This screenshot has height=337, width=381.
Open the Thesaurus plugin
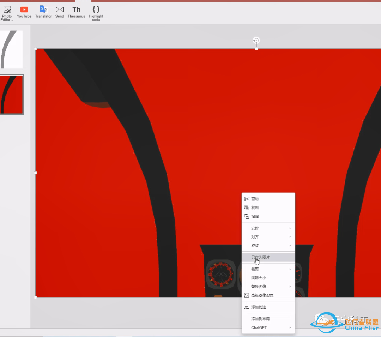76,12
